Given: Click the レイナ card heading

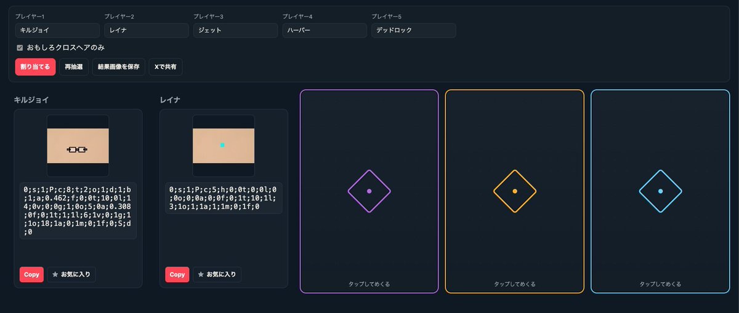Looking at the screenshot, I should (x=170, y=100).
